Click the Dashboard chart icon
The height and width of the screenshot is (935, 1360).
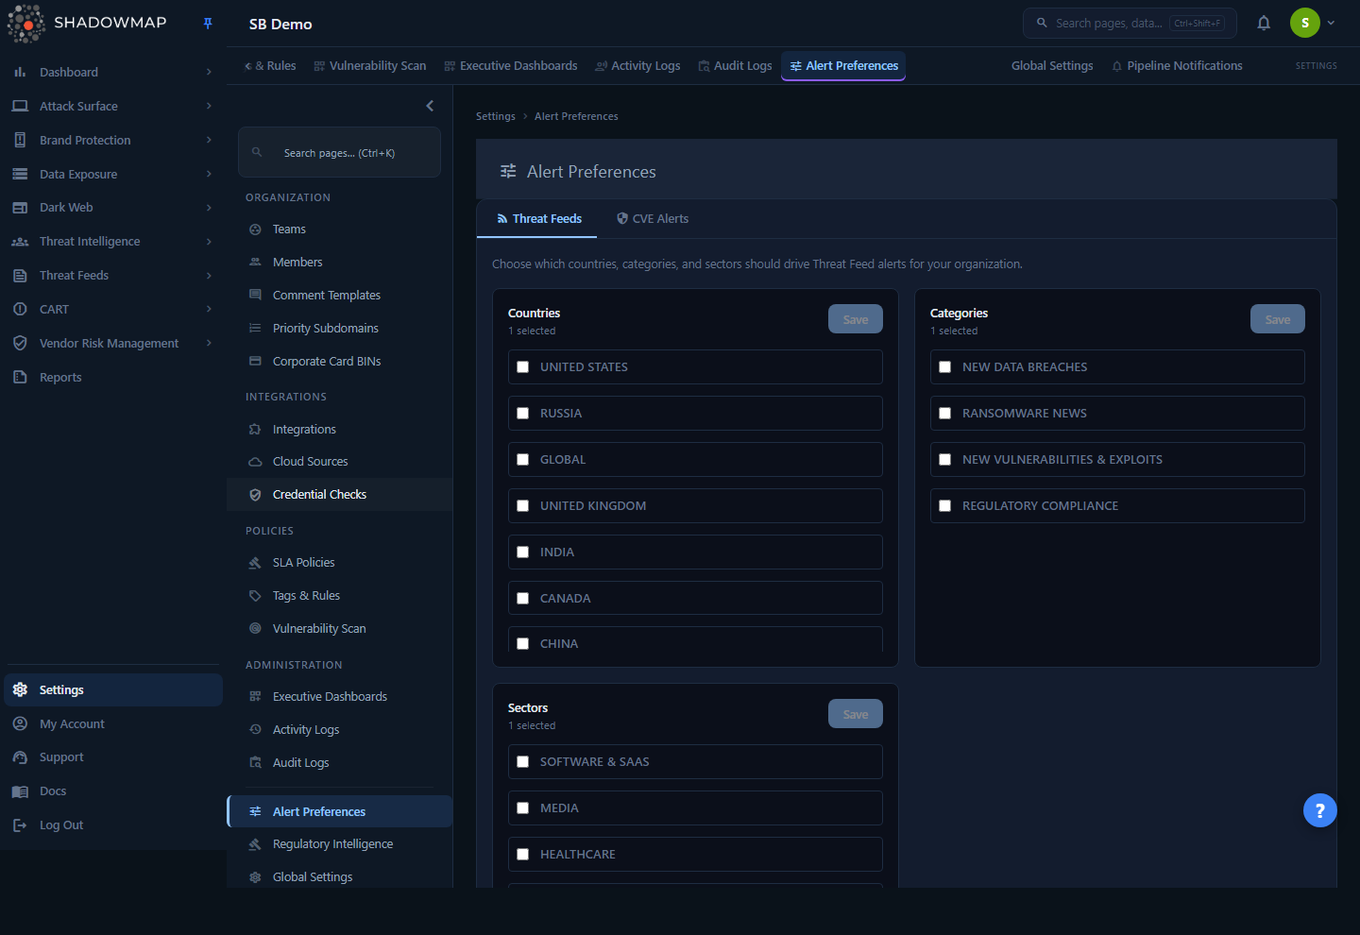point(20,72)
